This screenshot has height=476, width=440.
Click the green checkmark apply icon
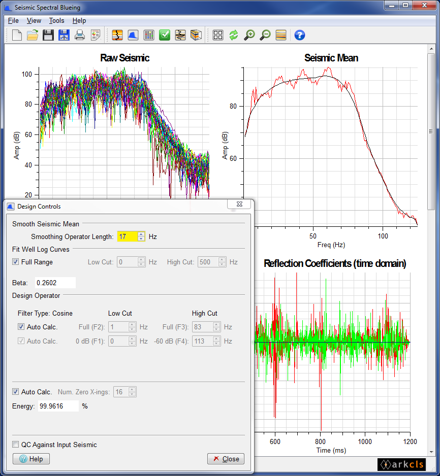coord(165,35)
